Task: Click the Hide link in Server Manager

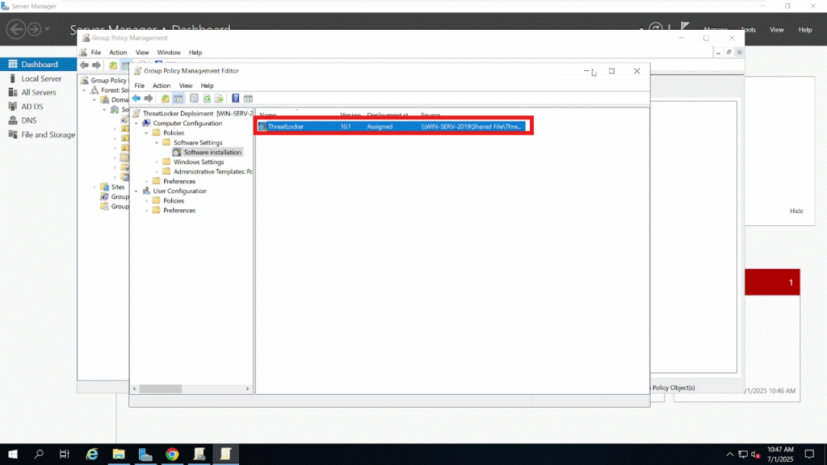Action: tap(796, 211)
